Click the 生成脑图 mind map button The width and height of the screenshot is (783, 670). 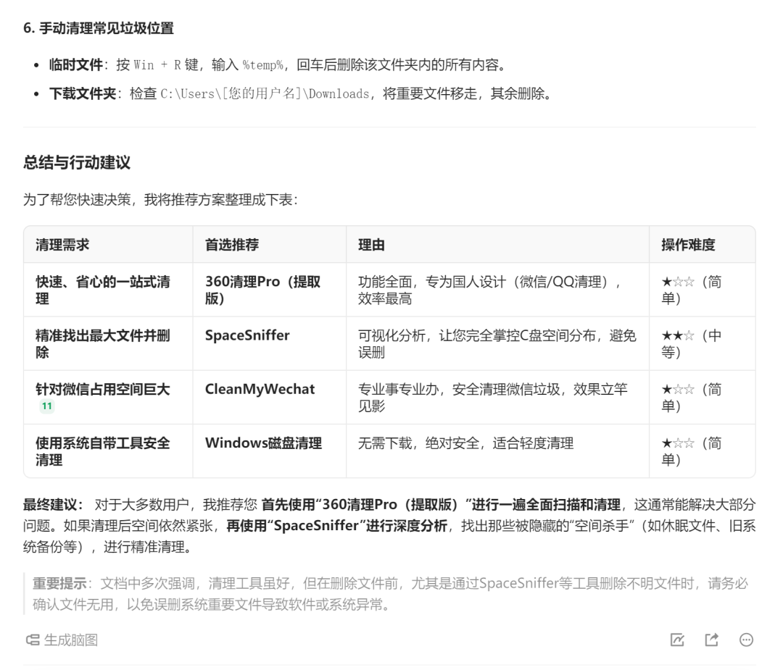tap(62, 640)
